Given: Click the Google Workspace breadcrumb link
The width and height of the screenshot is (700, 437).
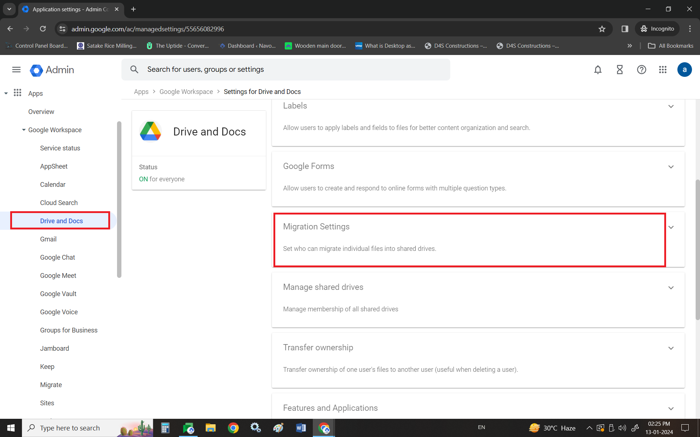Looking at the screenshot, I should tap(186, 91).
